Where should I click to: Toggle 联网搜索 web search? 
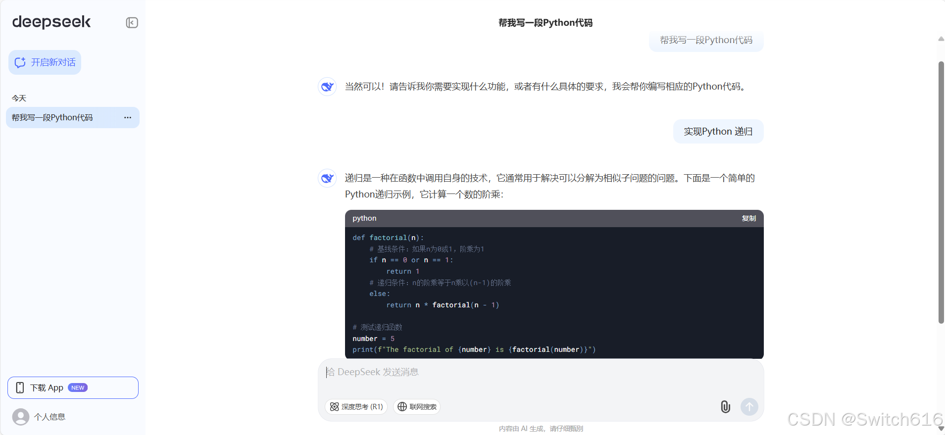(x=417, y=407)
